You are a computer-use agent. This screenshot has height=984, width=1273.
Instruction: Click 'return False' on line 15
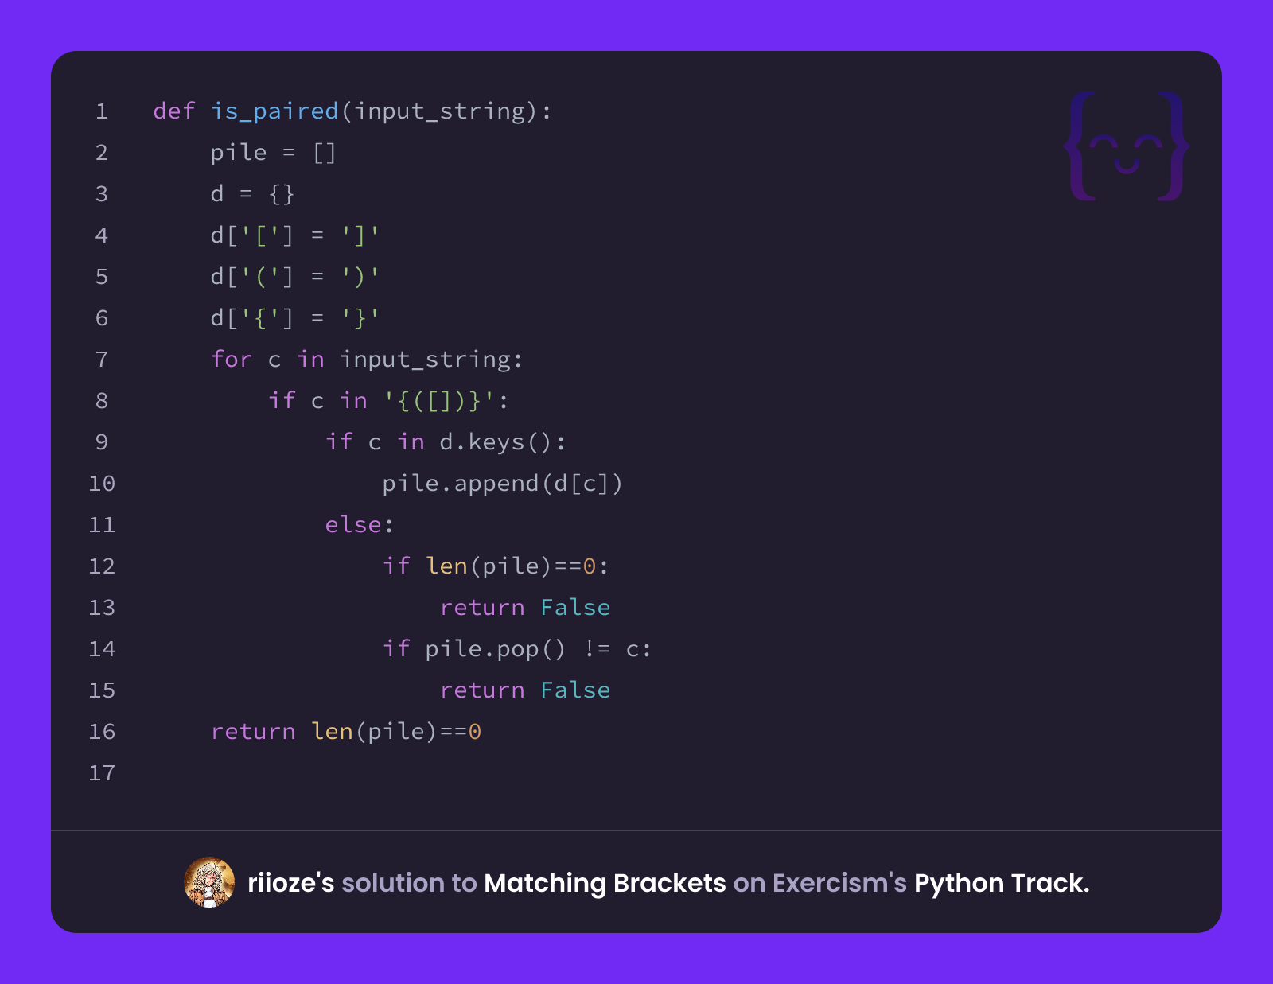pos(525,690)
